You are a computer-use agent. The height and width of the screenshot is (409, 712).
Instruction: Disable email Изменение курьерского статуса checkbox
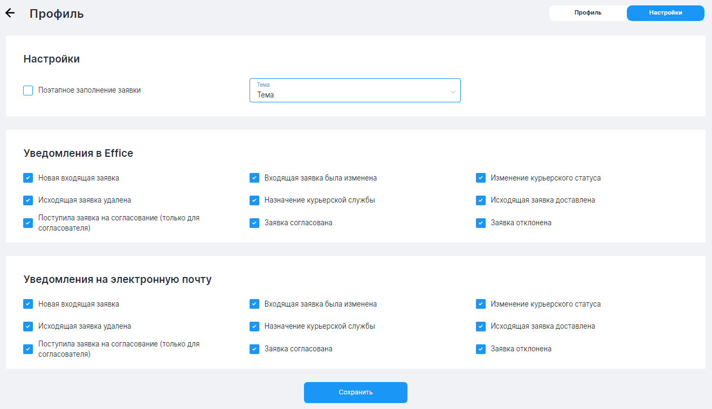coord(481,304)
